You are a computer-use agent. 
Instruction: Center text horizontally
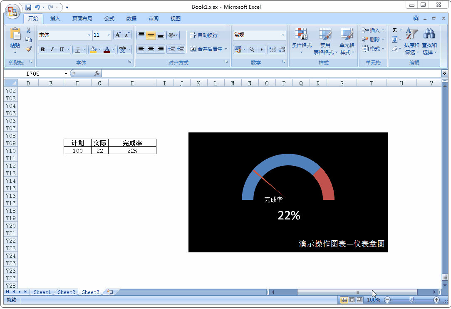[151, 49]
